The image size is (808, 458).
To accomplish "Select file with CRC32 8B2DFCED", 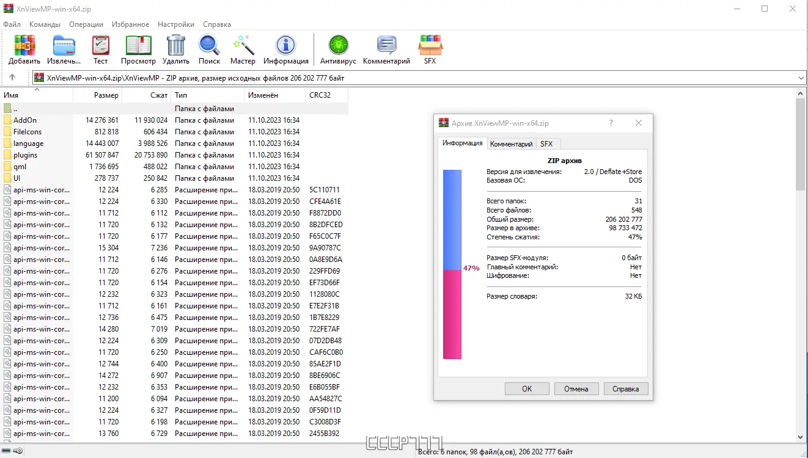I will pos(175,225).
